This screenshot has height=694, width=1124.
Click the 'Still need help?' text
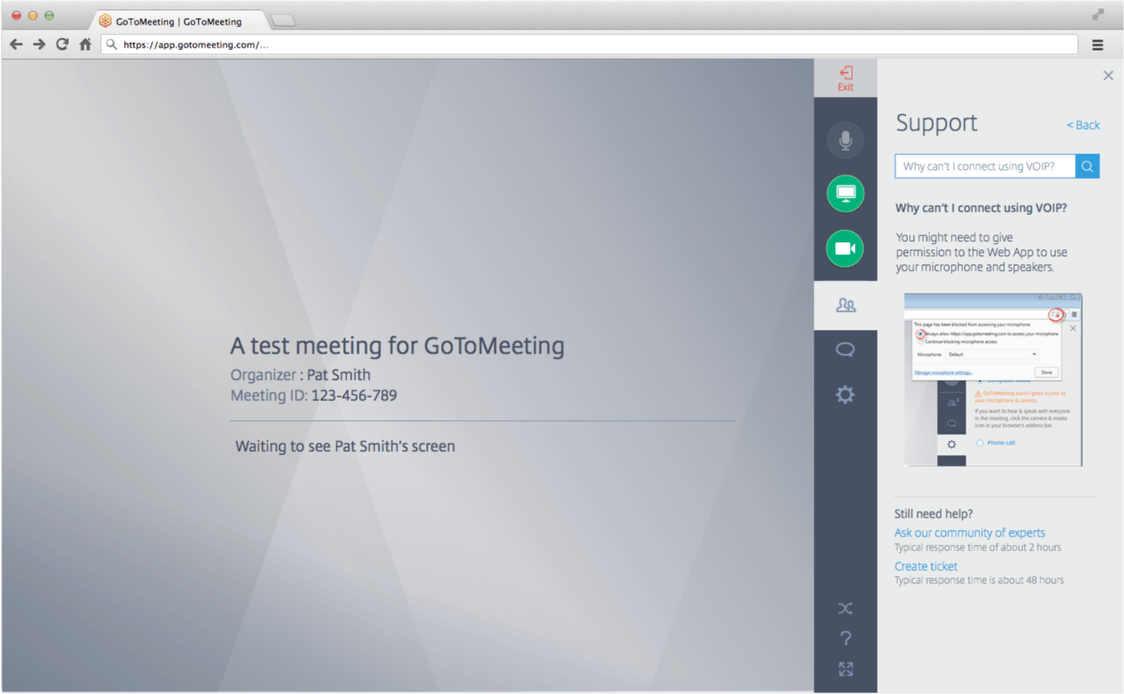click(x=934, y=514)
